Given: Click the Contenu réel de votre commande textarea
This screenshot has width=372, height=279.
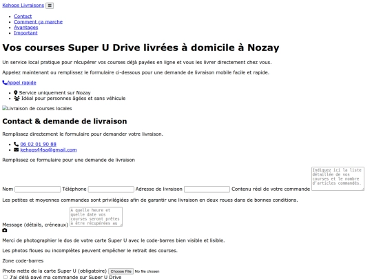Looking at the screenshot, I should tap(338, 178).
